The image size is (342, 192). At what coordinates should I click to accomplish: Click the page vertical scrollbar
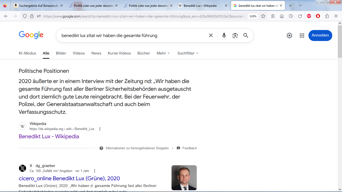tap(340, 100)
